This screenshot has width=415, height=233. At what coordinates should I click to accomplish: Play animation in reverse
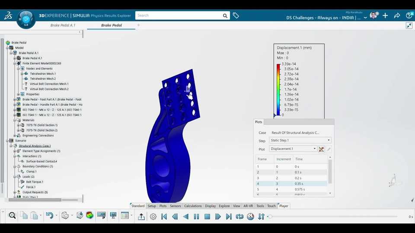click(186, 217)
